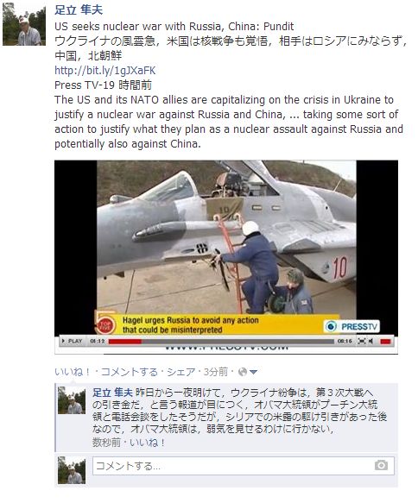Adjust the red volume bar in player
The height and width of the screenshot is (503, 418).
coord(385,342)
